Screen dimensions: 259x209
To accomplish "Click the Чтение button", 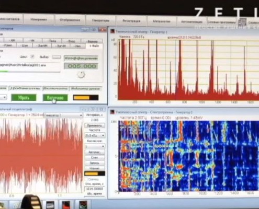I will 95,168.
